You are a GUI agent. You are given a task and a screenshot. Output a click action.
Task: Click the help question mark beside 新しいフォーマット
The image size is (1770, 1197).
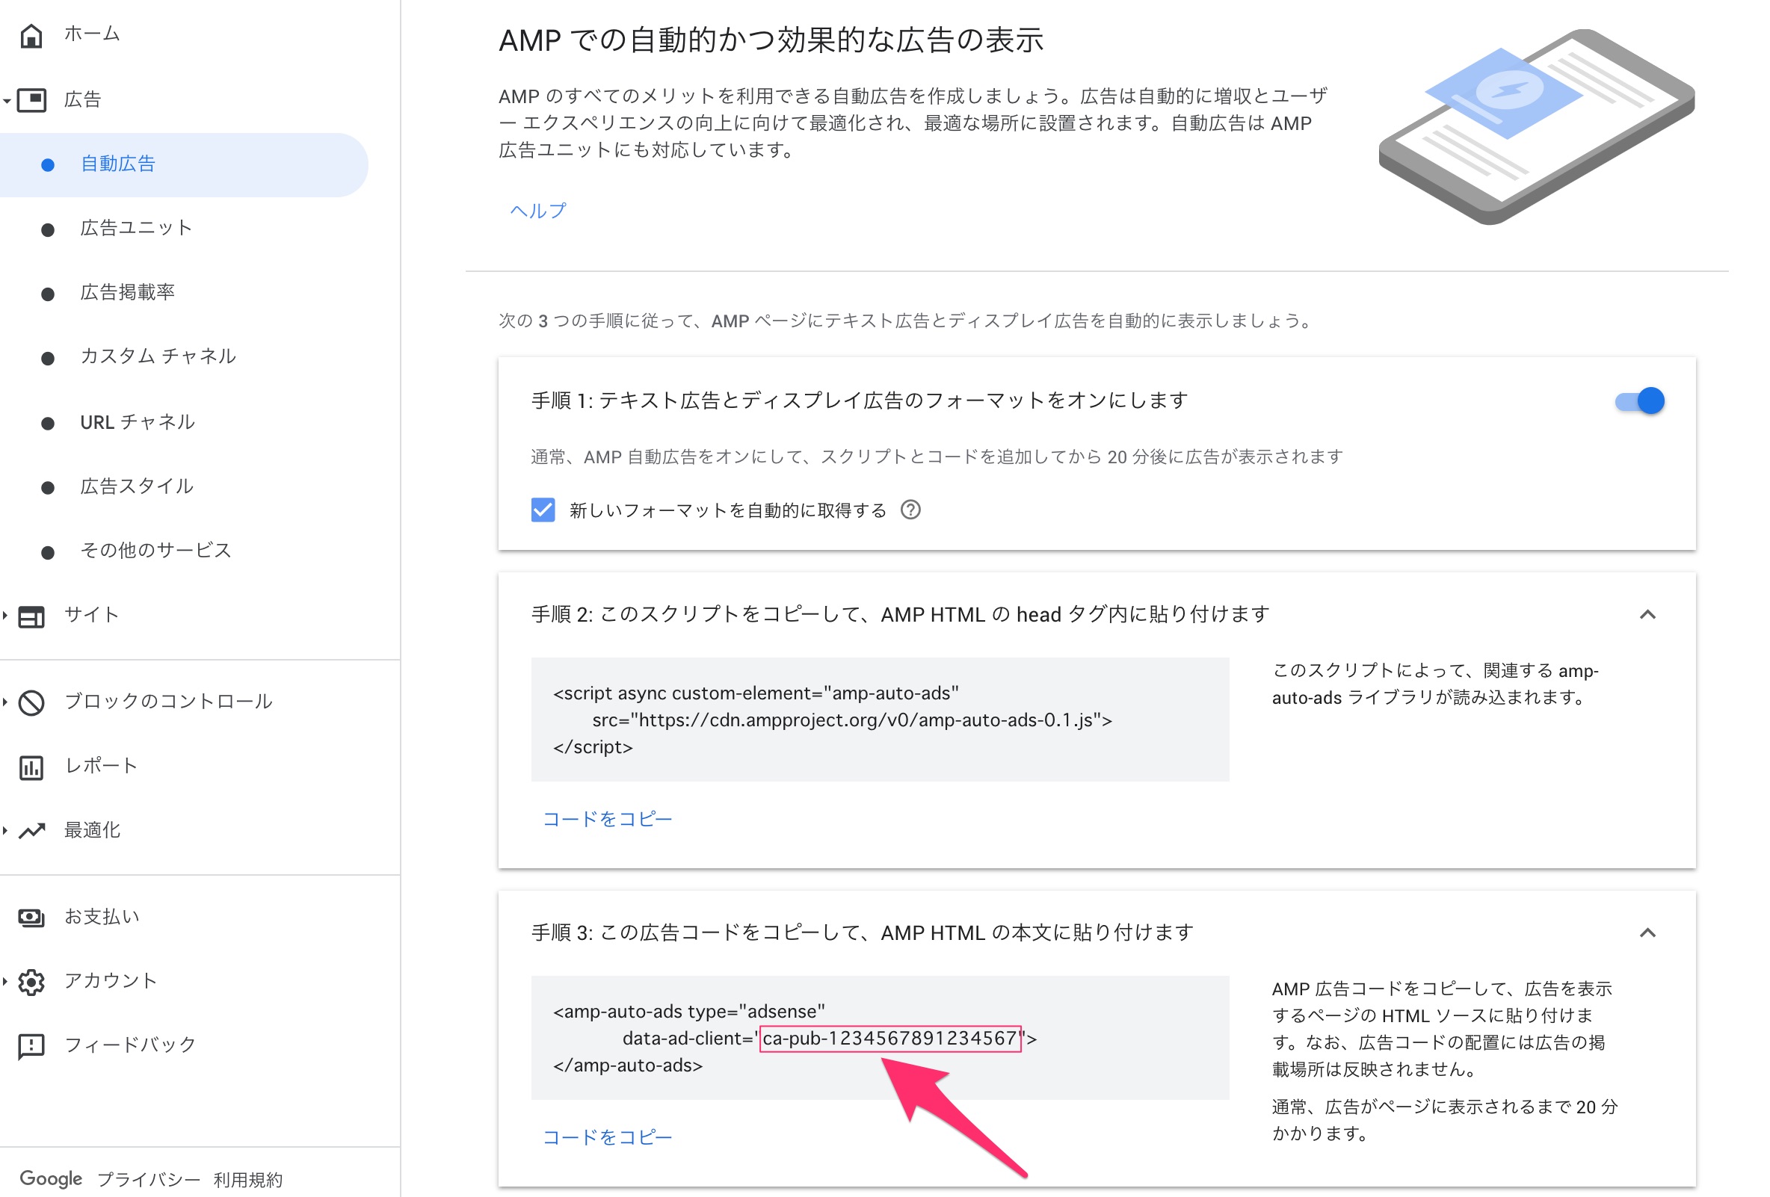(911, 510)
